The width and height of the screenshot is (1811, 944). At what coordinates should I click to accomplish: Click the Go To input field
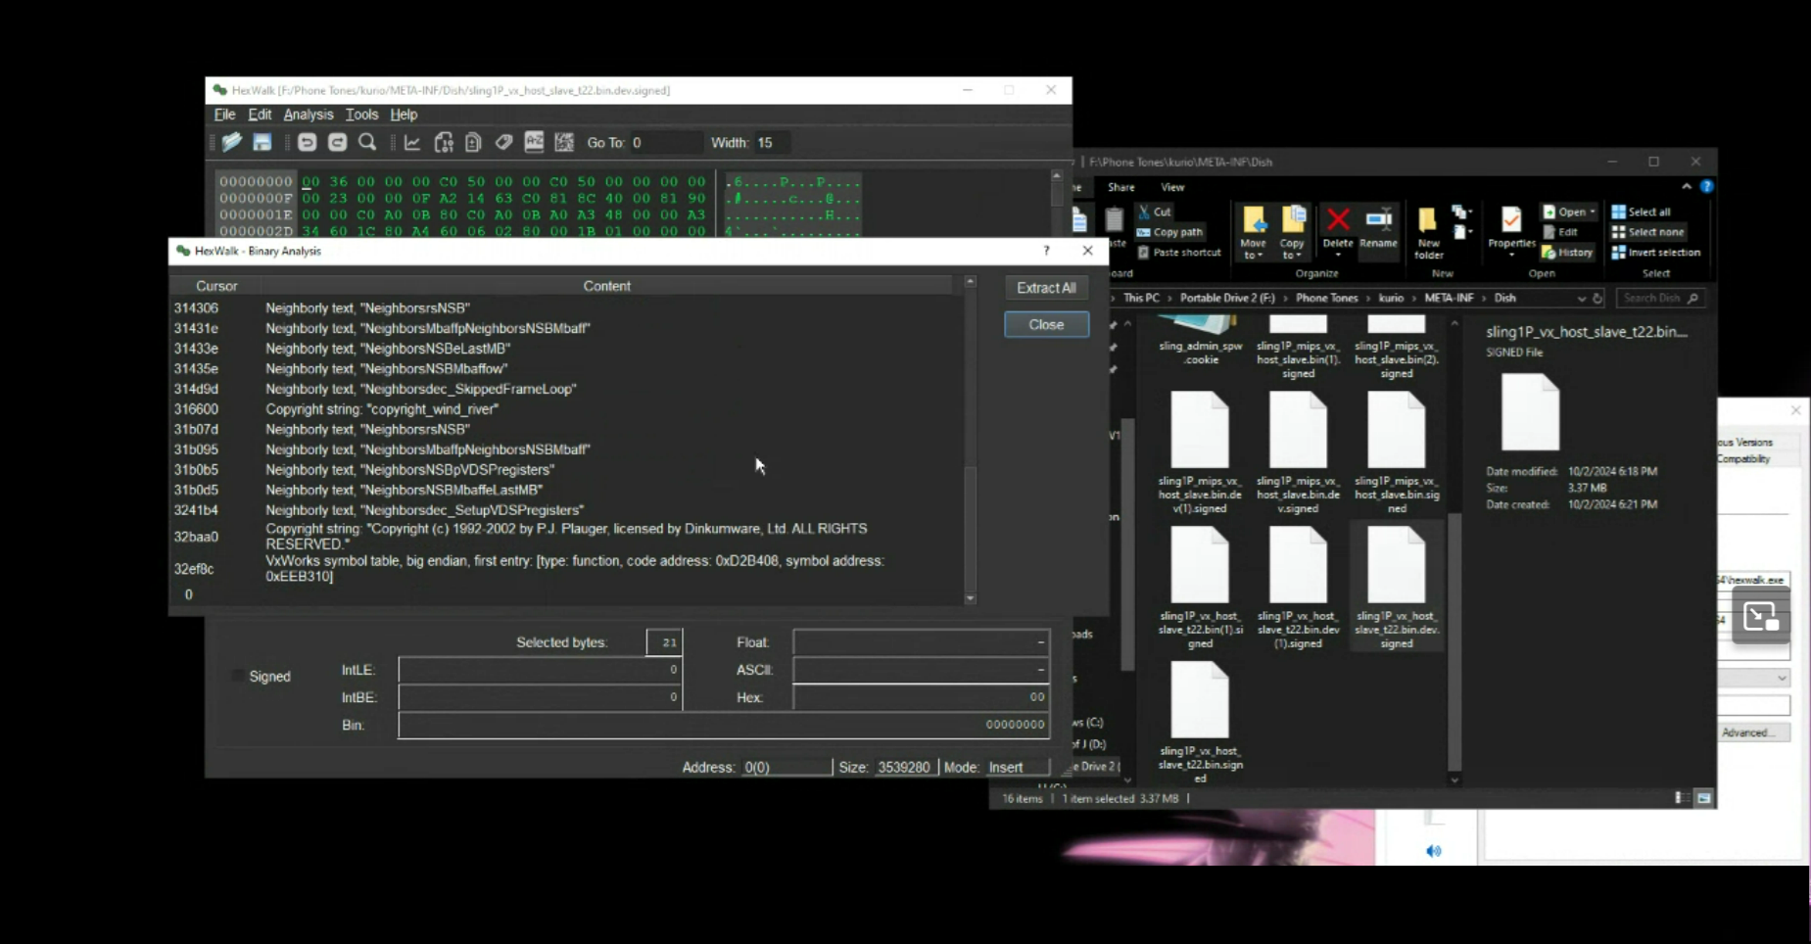point(665,143)
